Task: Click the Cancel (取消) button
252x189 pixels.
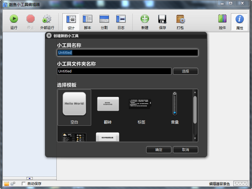Action: pyautogui.click(x=186, y=150)
